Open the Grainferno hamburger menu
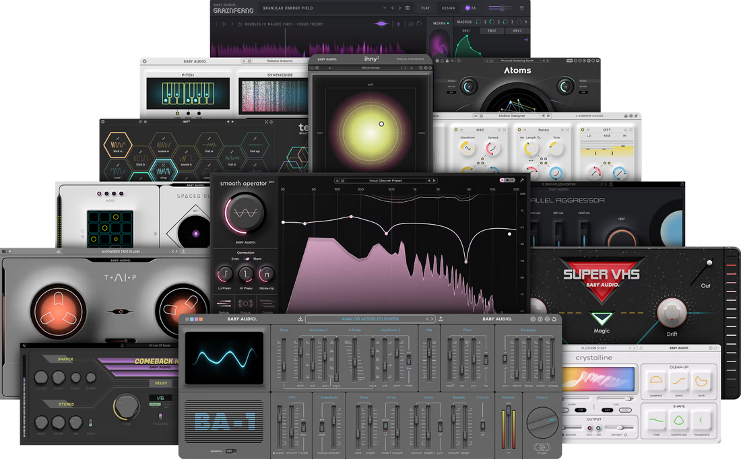The height and width of the screenshot is (459, 741). click(521, 8)
